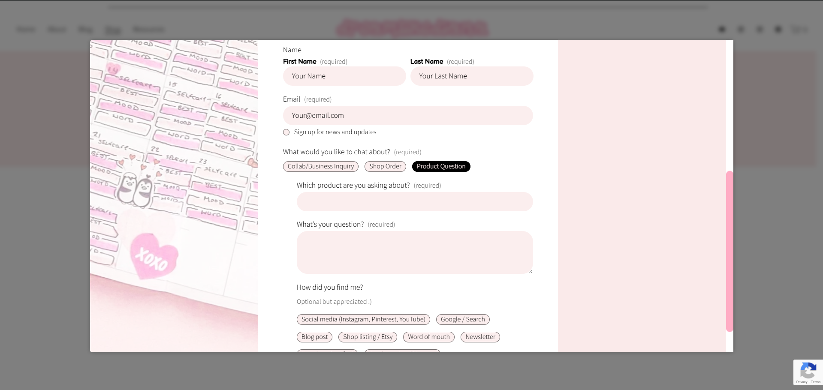This screenshot has width=823, height=390.
Task: Choose "Social media (Instagram, Pinterest, YouTube)" answer
Action: pyautogui.click(x=363, y=319)
